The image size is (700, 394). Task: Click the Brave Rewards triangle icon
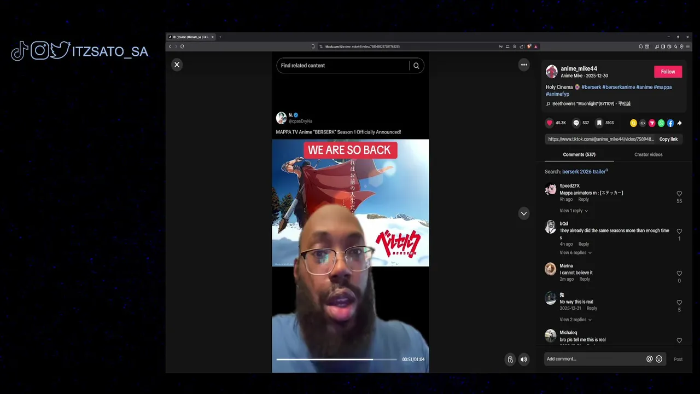536,47
